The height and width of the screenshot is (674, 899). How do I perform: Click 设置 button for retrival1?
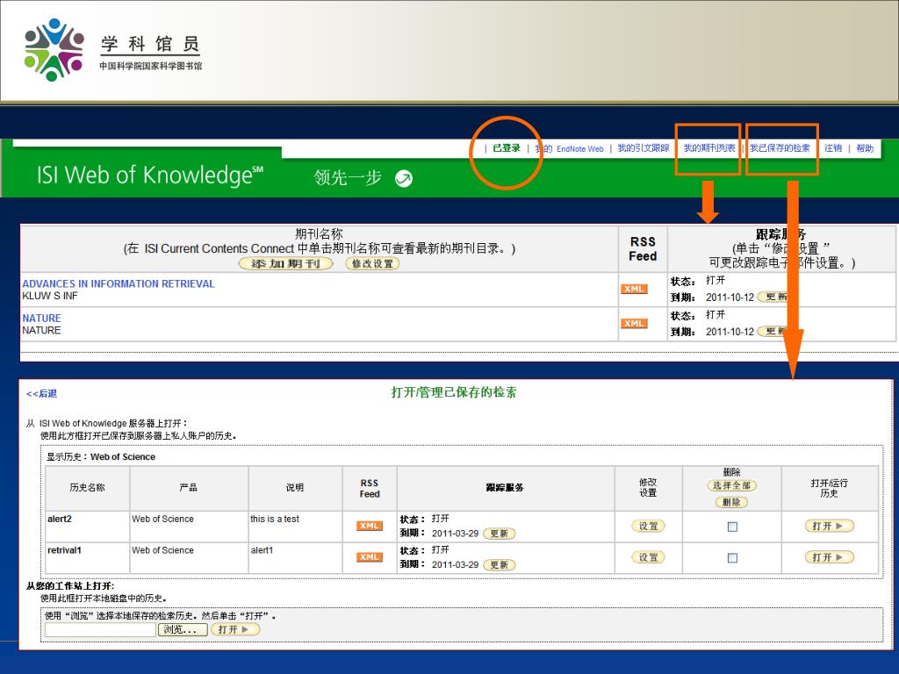point(648,557)
